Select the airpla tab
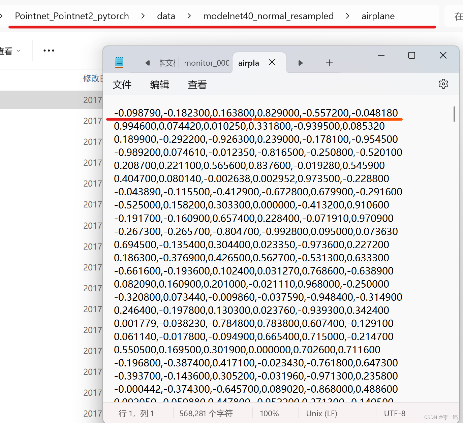Screen dimensions: 463x423 tap(249, 63)
